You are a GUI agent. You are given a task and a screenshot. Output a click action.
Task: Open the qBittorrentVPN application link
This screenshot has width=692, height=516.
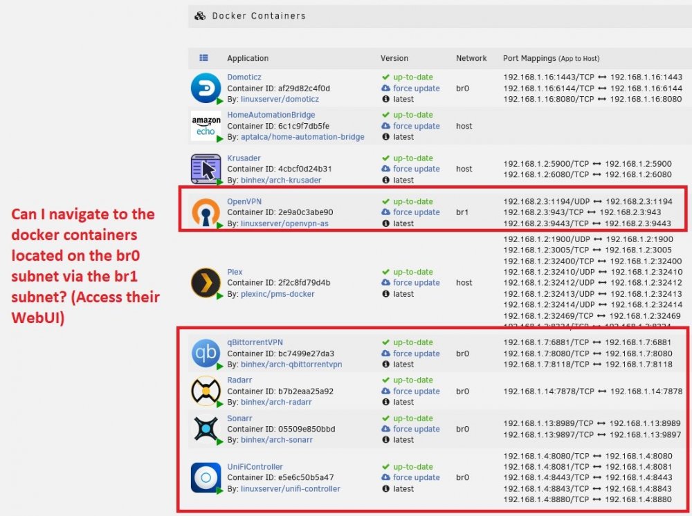click(x=255, y=342)
